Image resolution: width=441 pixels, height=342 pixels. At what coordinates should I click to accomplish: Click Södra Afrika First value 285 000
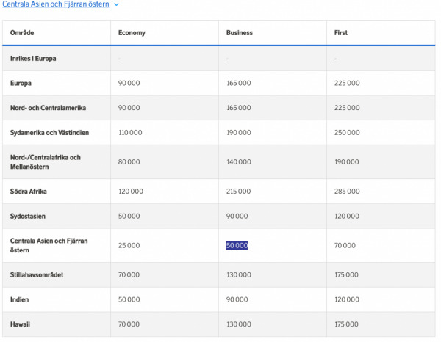pos(347,192)
